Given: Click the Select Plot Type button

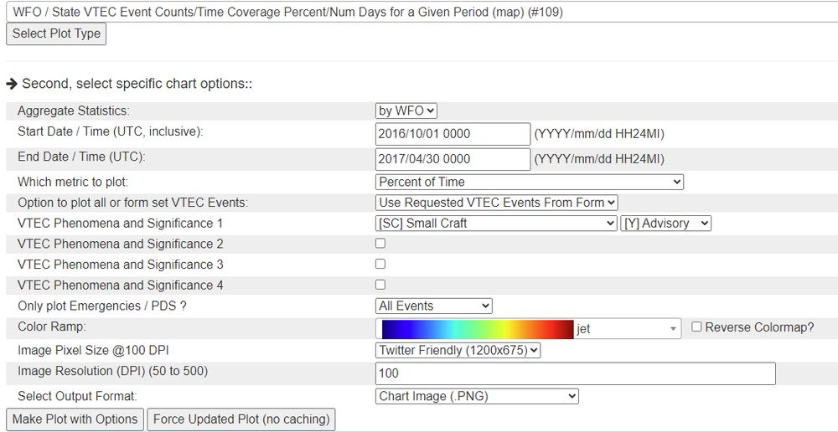Looking at the screenshot, I should [56, 33].
